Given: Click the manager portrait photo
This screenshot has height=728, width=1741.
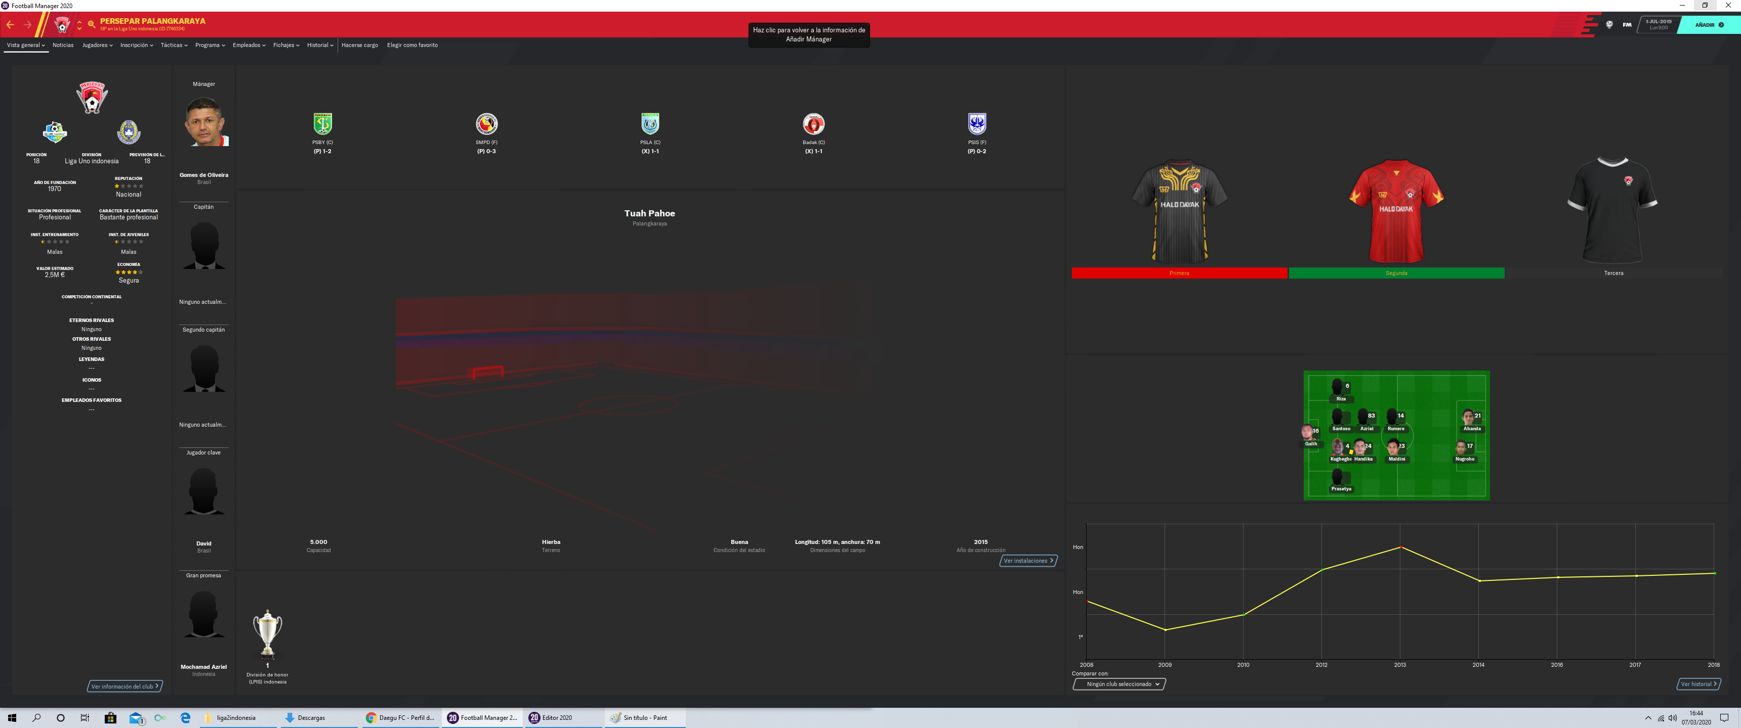Looking at the screenshot, I should tap(207, 121).
